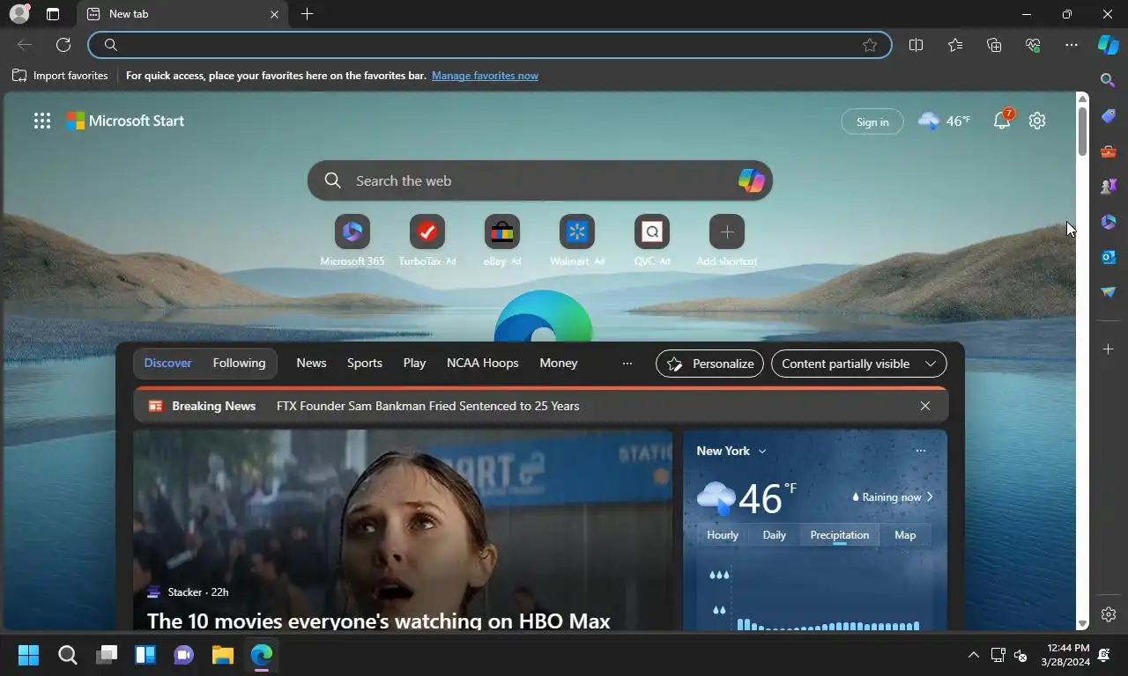1128x676 pixels.
Task: Open the Play category
Action: (x=414, y=363)
